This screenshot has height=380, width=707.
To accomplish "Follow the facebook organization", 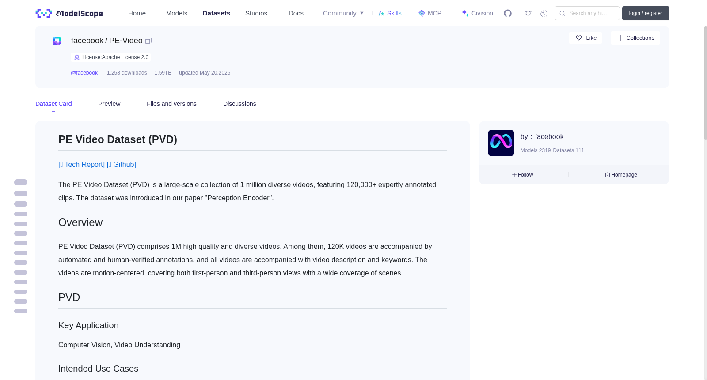I will click(523, 175).
